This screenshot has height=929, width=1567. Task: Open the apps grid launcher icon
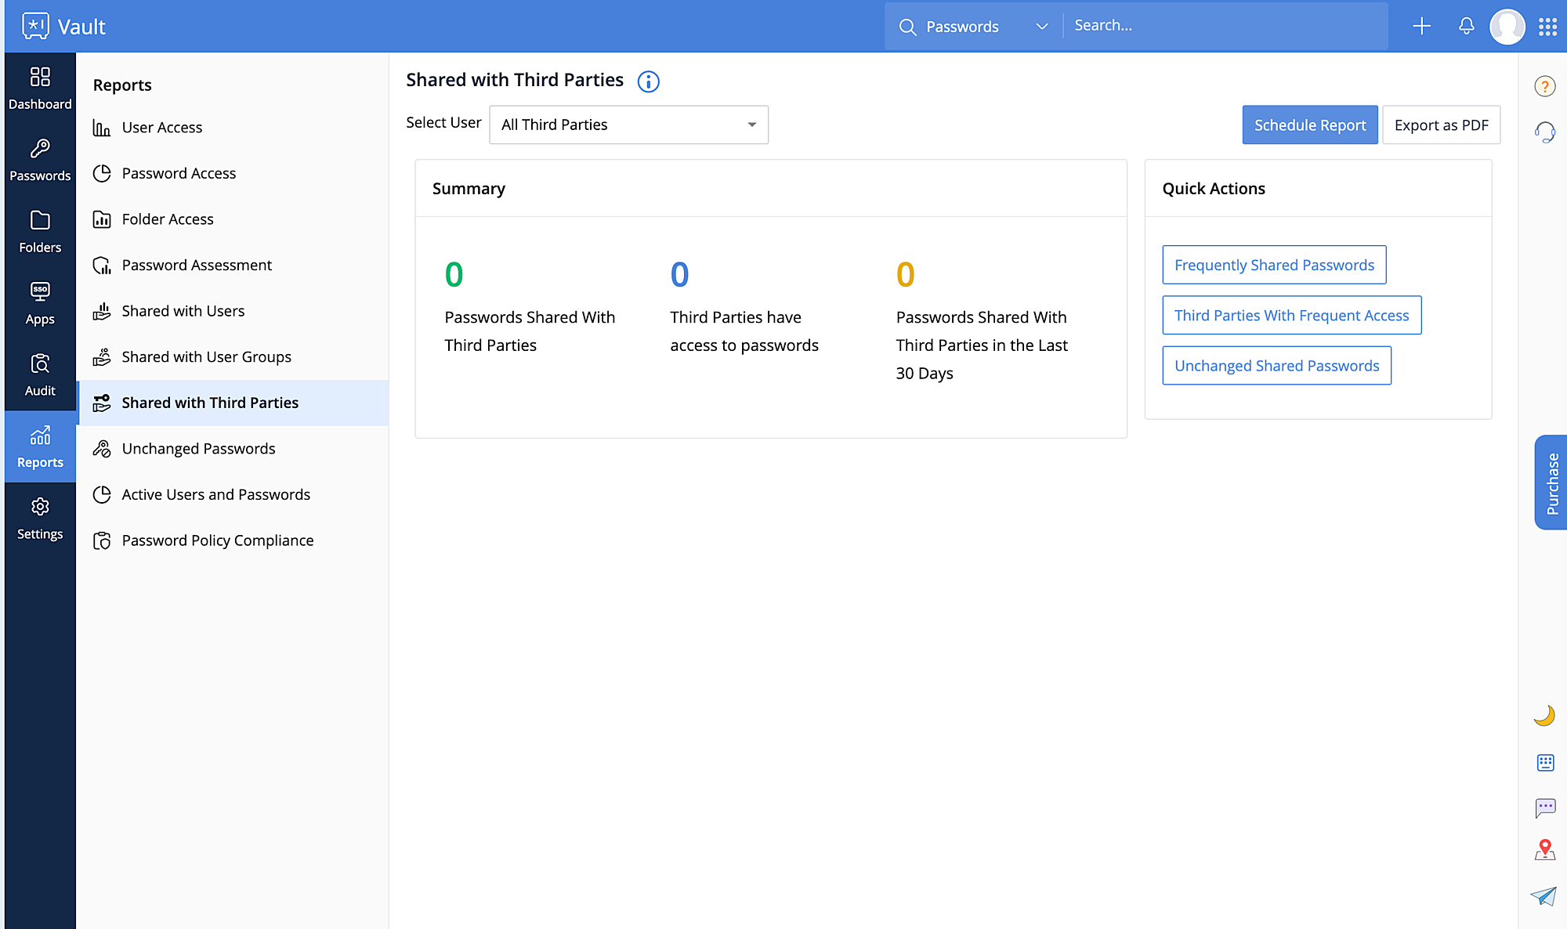click(x=1547, y=27)
